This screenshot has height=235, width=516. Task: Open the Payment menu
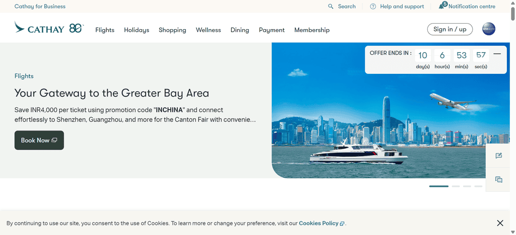pyautogui.click(x=272, y=30)
